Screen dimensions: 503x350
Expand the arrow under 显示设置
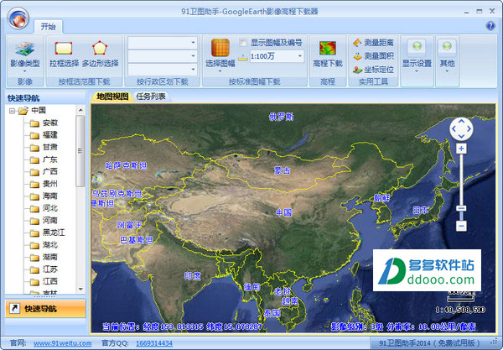417,71
